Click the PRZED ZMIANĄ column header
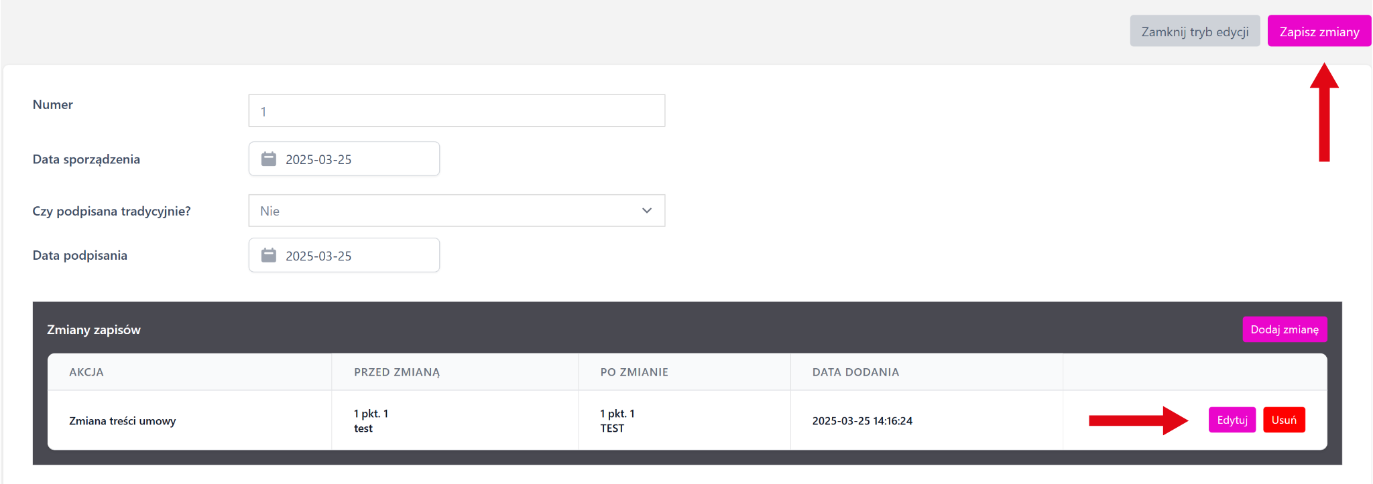The width and height of the screenshot is (1373, 484). pos(397,372)
